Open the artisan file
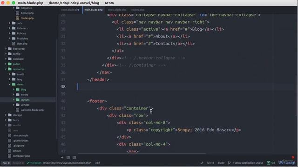This screenshot has width=298, height=167. tap(17, 151)
